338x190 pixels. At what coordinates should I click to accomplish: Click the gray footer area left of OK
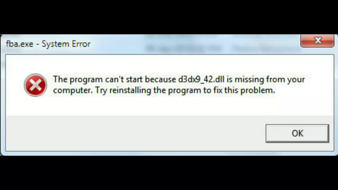point(135,133)
